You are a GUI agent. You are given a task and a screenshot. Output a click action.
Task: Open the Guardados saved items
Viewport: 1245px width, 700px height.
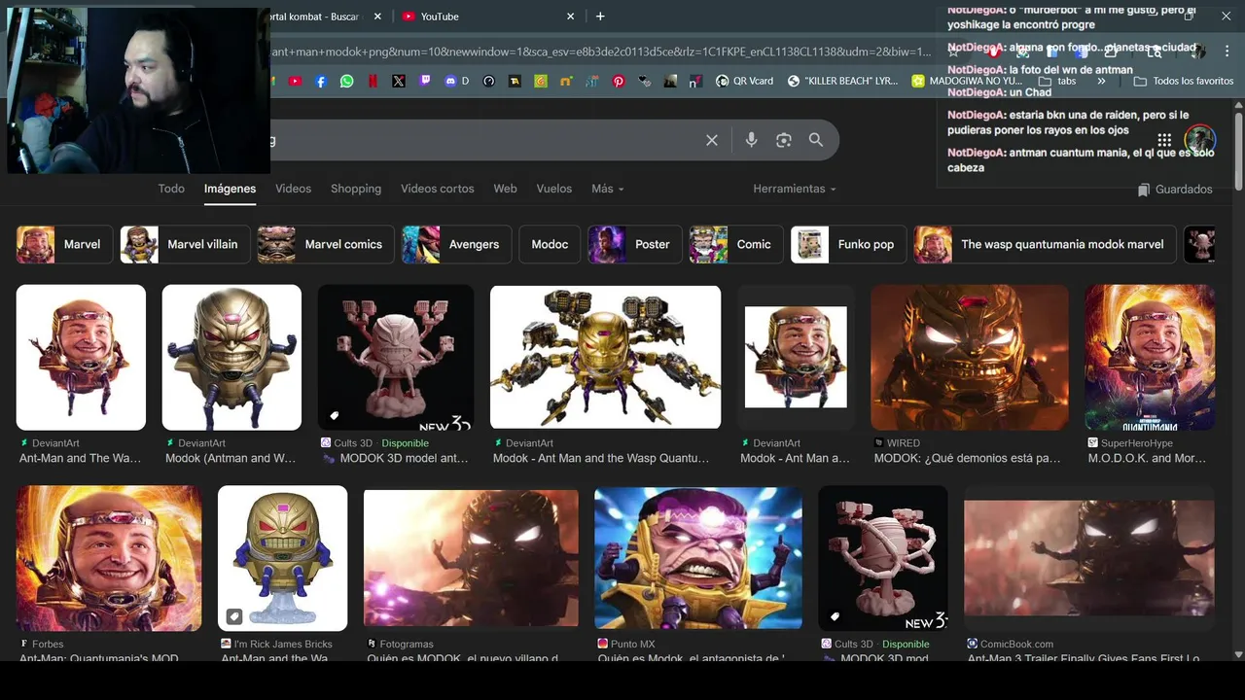click(x=1175, y=190)
